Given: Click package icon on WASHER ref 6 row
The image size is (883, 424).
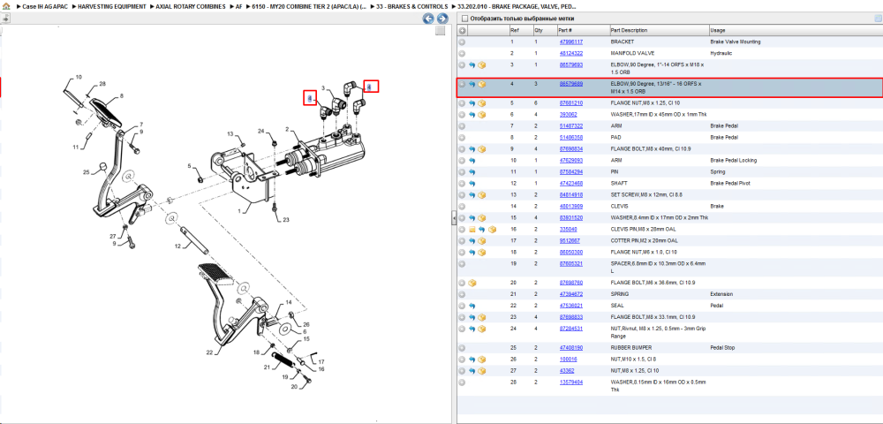Looking at the screenshot, I should (x=482, y=115).
